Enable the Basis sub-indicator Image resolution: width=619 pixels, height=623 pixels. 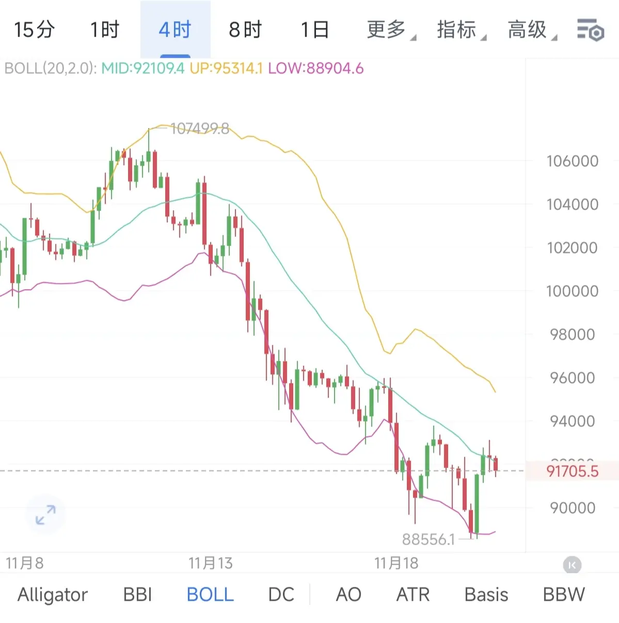(486, 595)
